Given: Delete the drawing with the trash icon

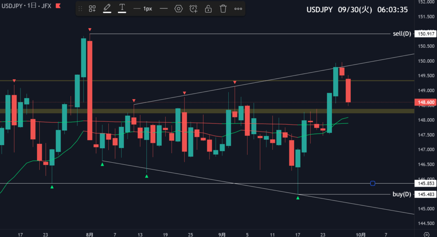Looking at the screenshot, I should (223, 9).
